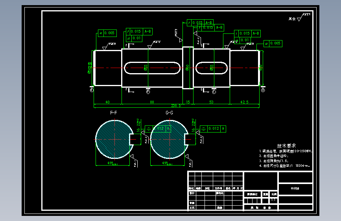Screen dimensions: 341x221
Task: Click the "工艺" cell in the title block
Action: point(192,208)
